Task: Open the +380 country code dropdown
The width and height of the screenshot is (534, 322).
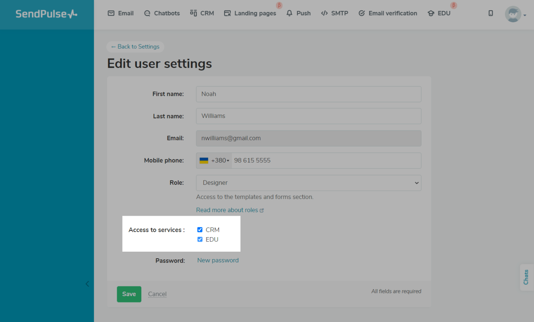Action: pos(220,161)
